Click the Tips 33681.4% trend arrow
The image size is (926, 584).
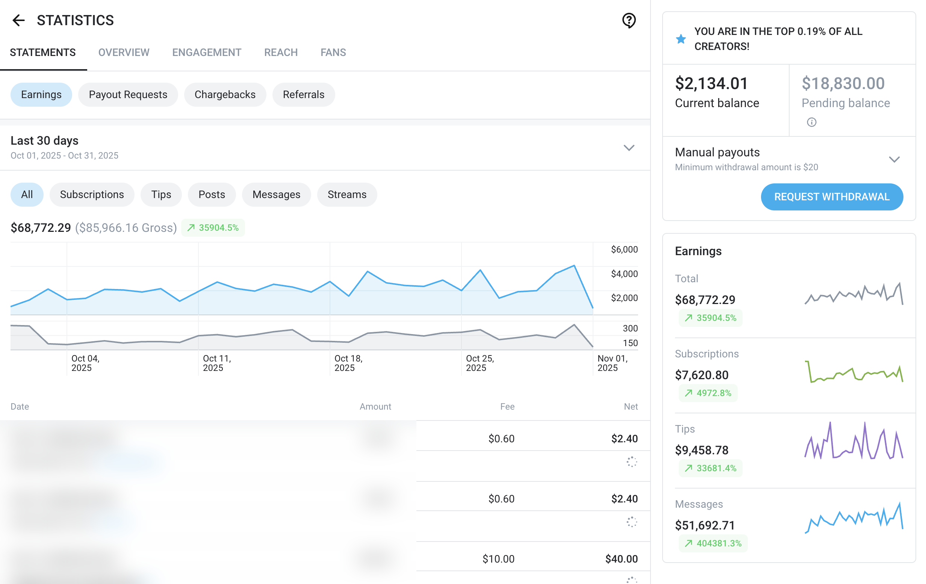(x=688, y=468)
